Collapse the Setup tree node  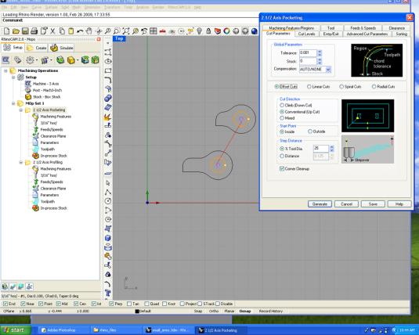13,77
